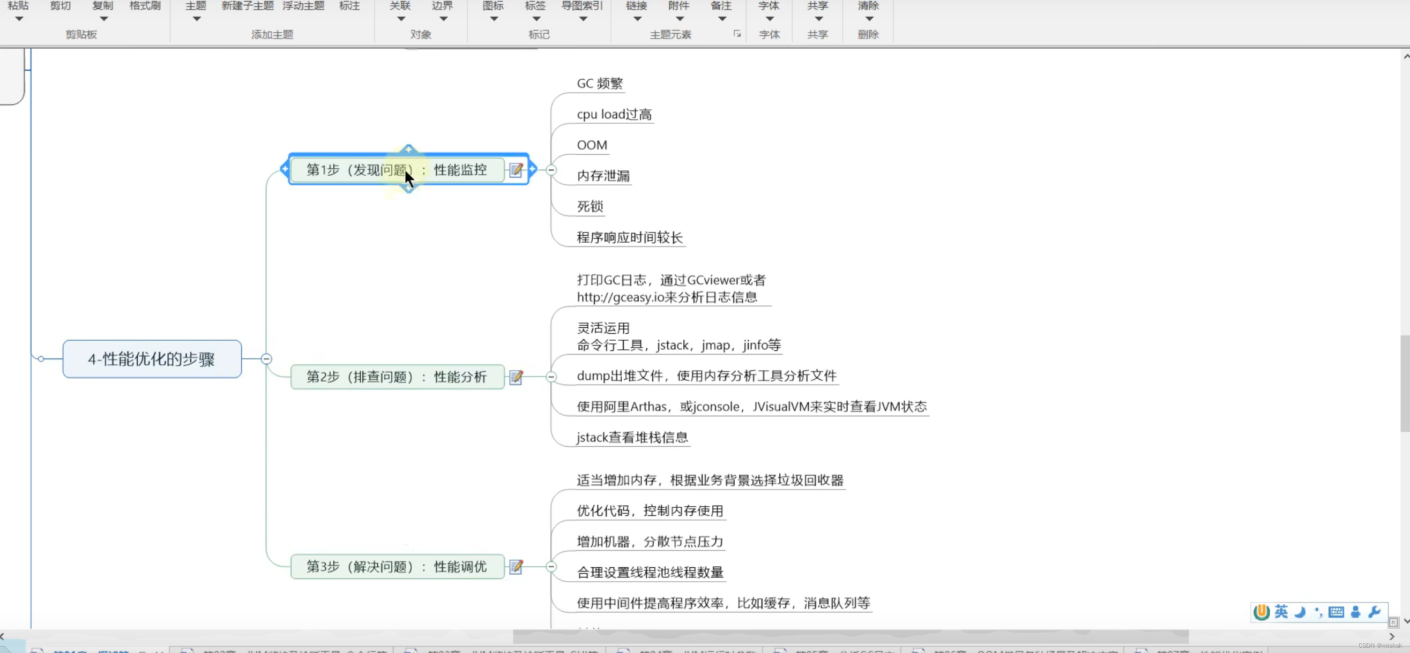Viewport: 1410px width, 653px height.
Task: Open 主题元素 group dialog launcher
Action: [x=737, y=34]
